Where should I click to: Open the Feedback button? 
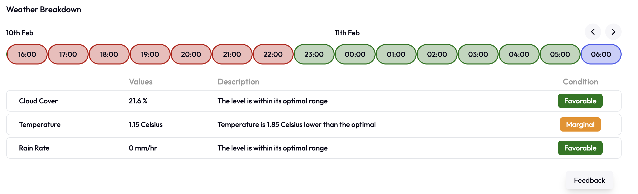(589, 180)
